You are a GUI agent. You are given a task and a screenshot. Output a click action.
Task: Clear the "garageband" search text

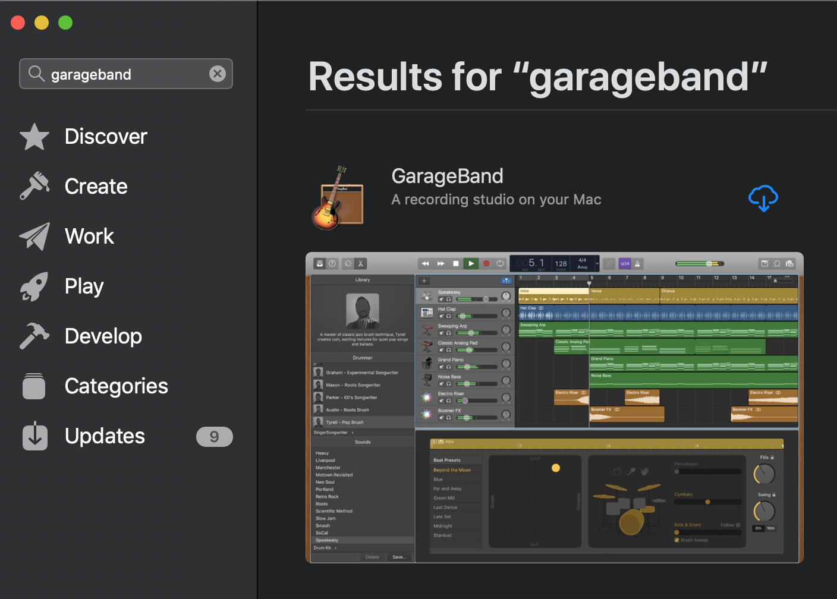click(218, 74)
